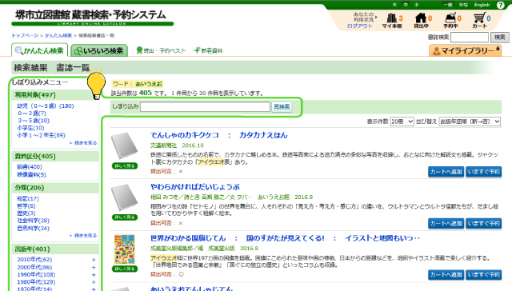The width and height of the screenshot is (512, 291).
Task: Filter by 小学生(10)
Action: point(30,128)
